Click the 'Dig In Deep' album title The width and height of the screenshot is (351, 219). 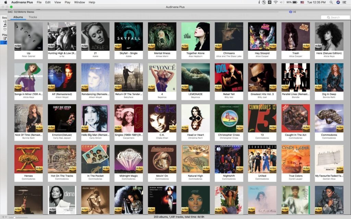point(329,94)
